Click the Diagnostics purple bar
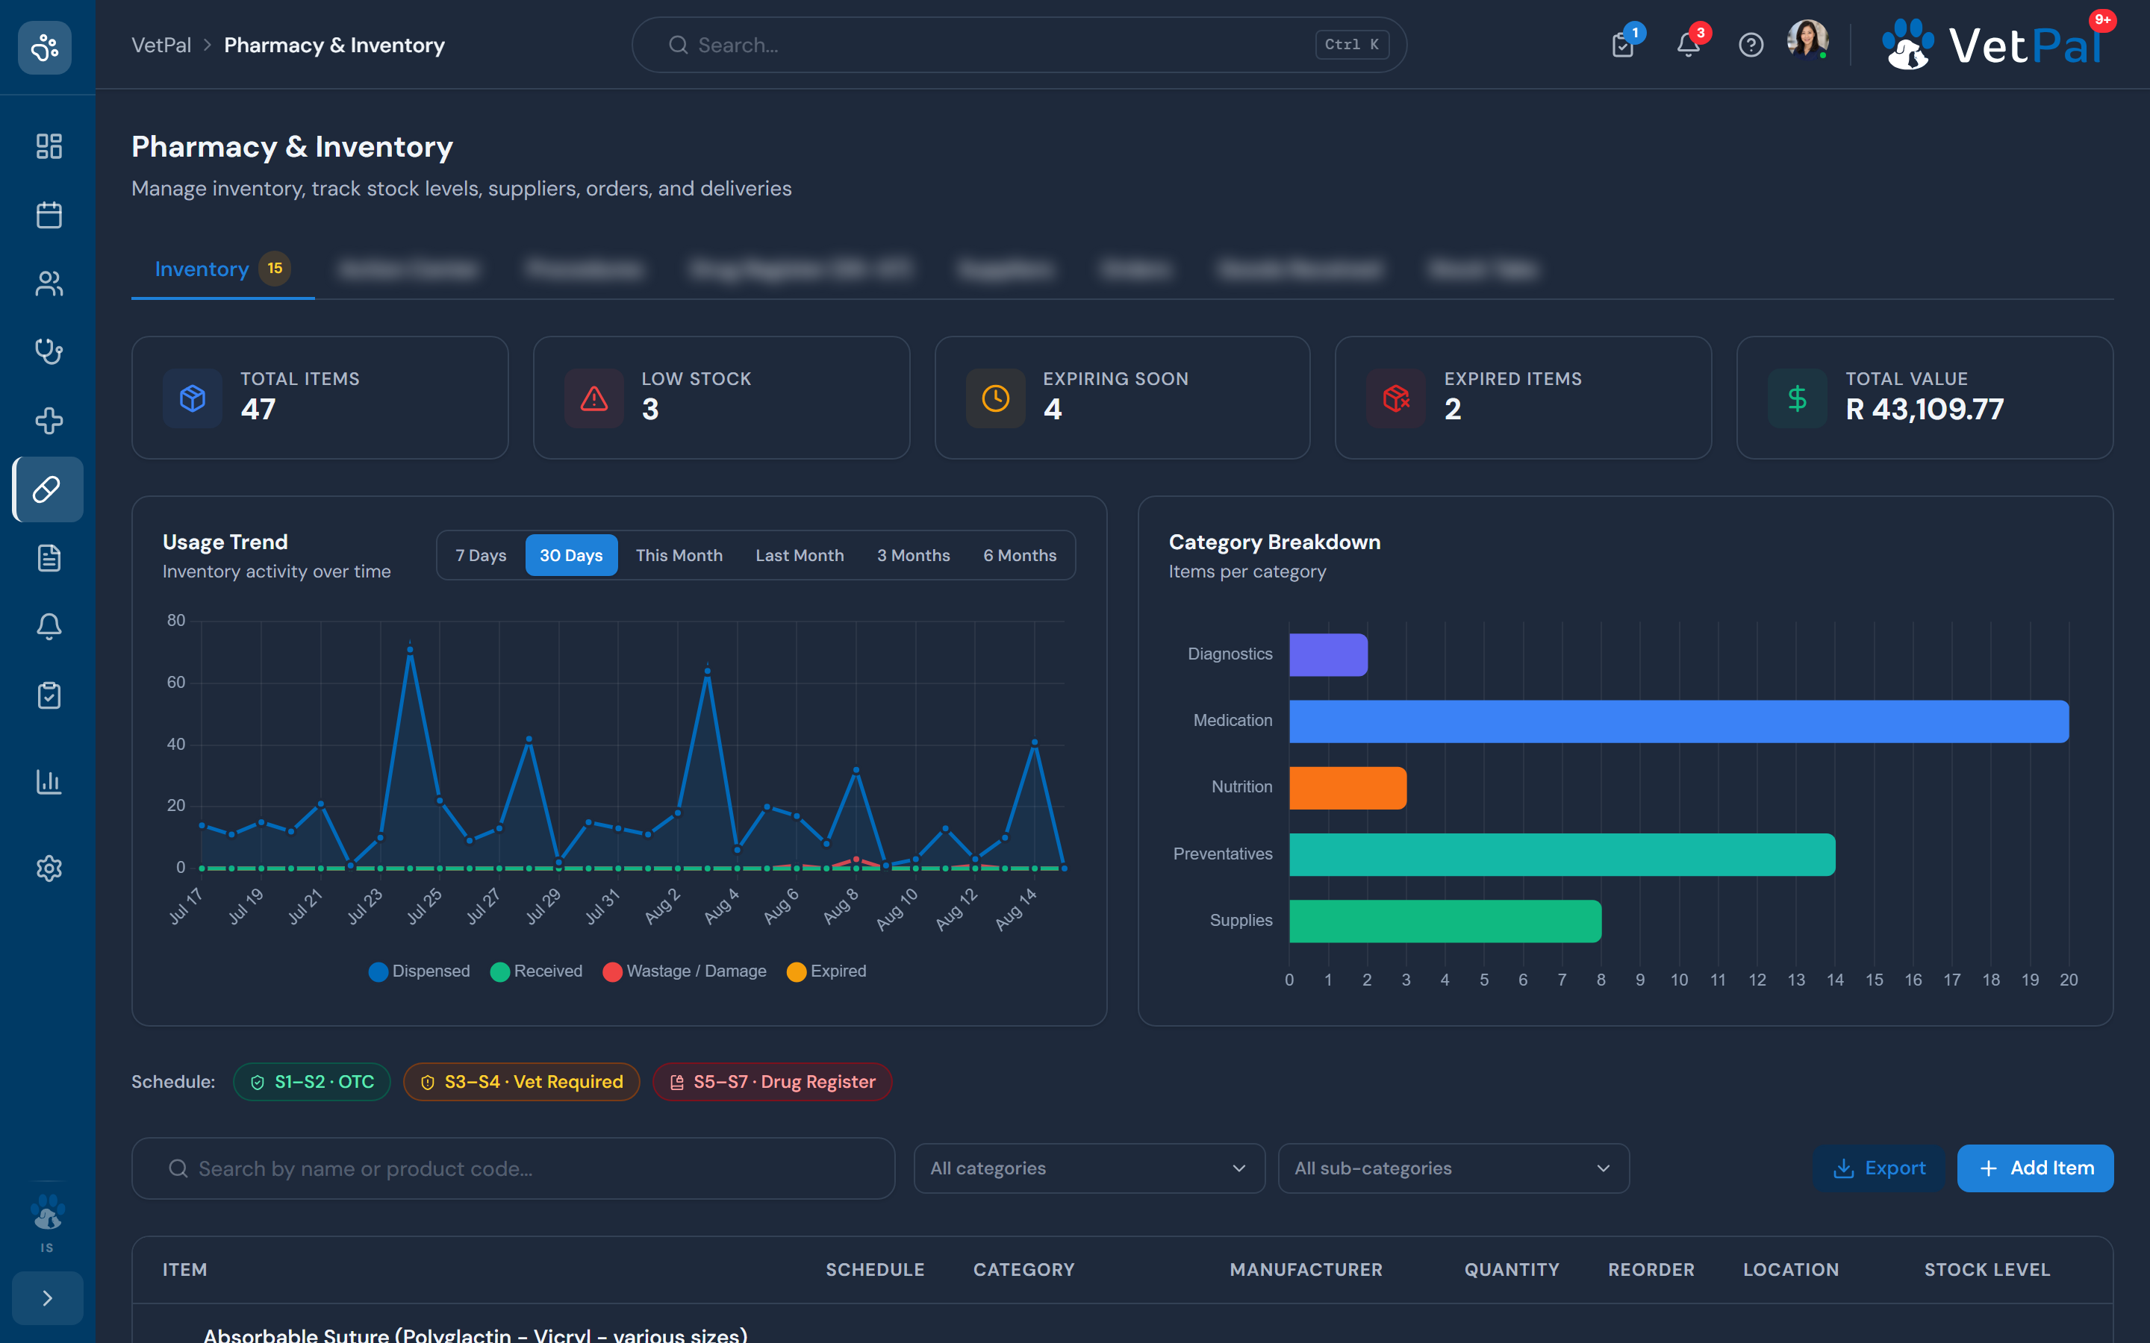Viewport: 2150px width, 1343px height. (1328, 654)
